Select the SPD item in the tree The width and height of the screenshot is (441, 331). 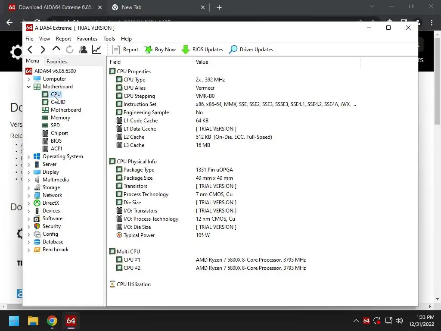point(51,125)
